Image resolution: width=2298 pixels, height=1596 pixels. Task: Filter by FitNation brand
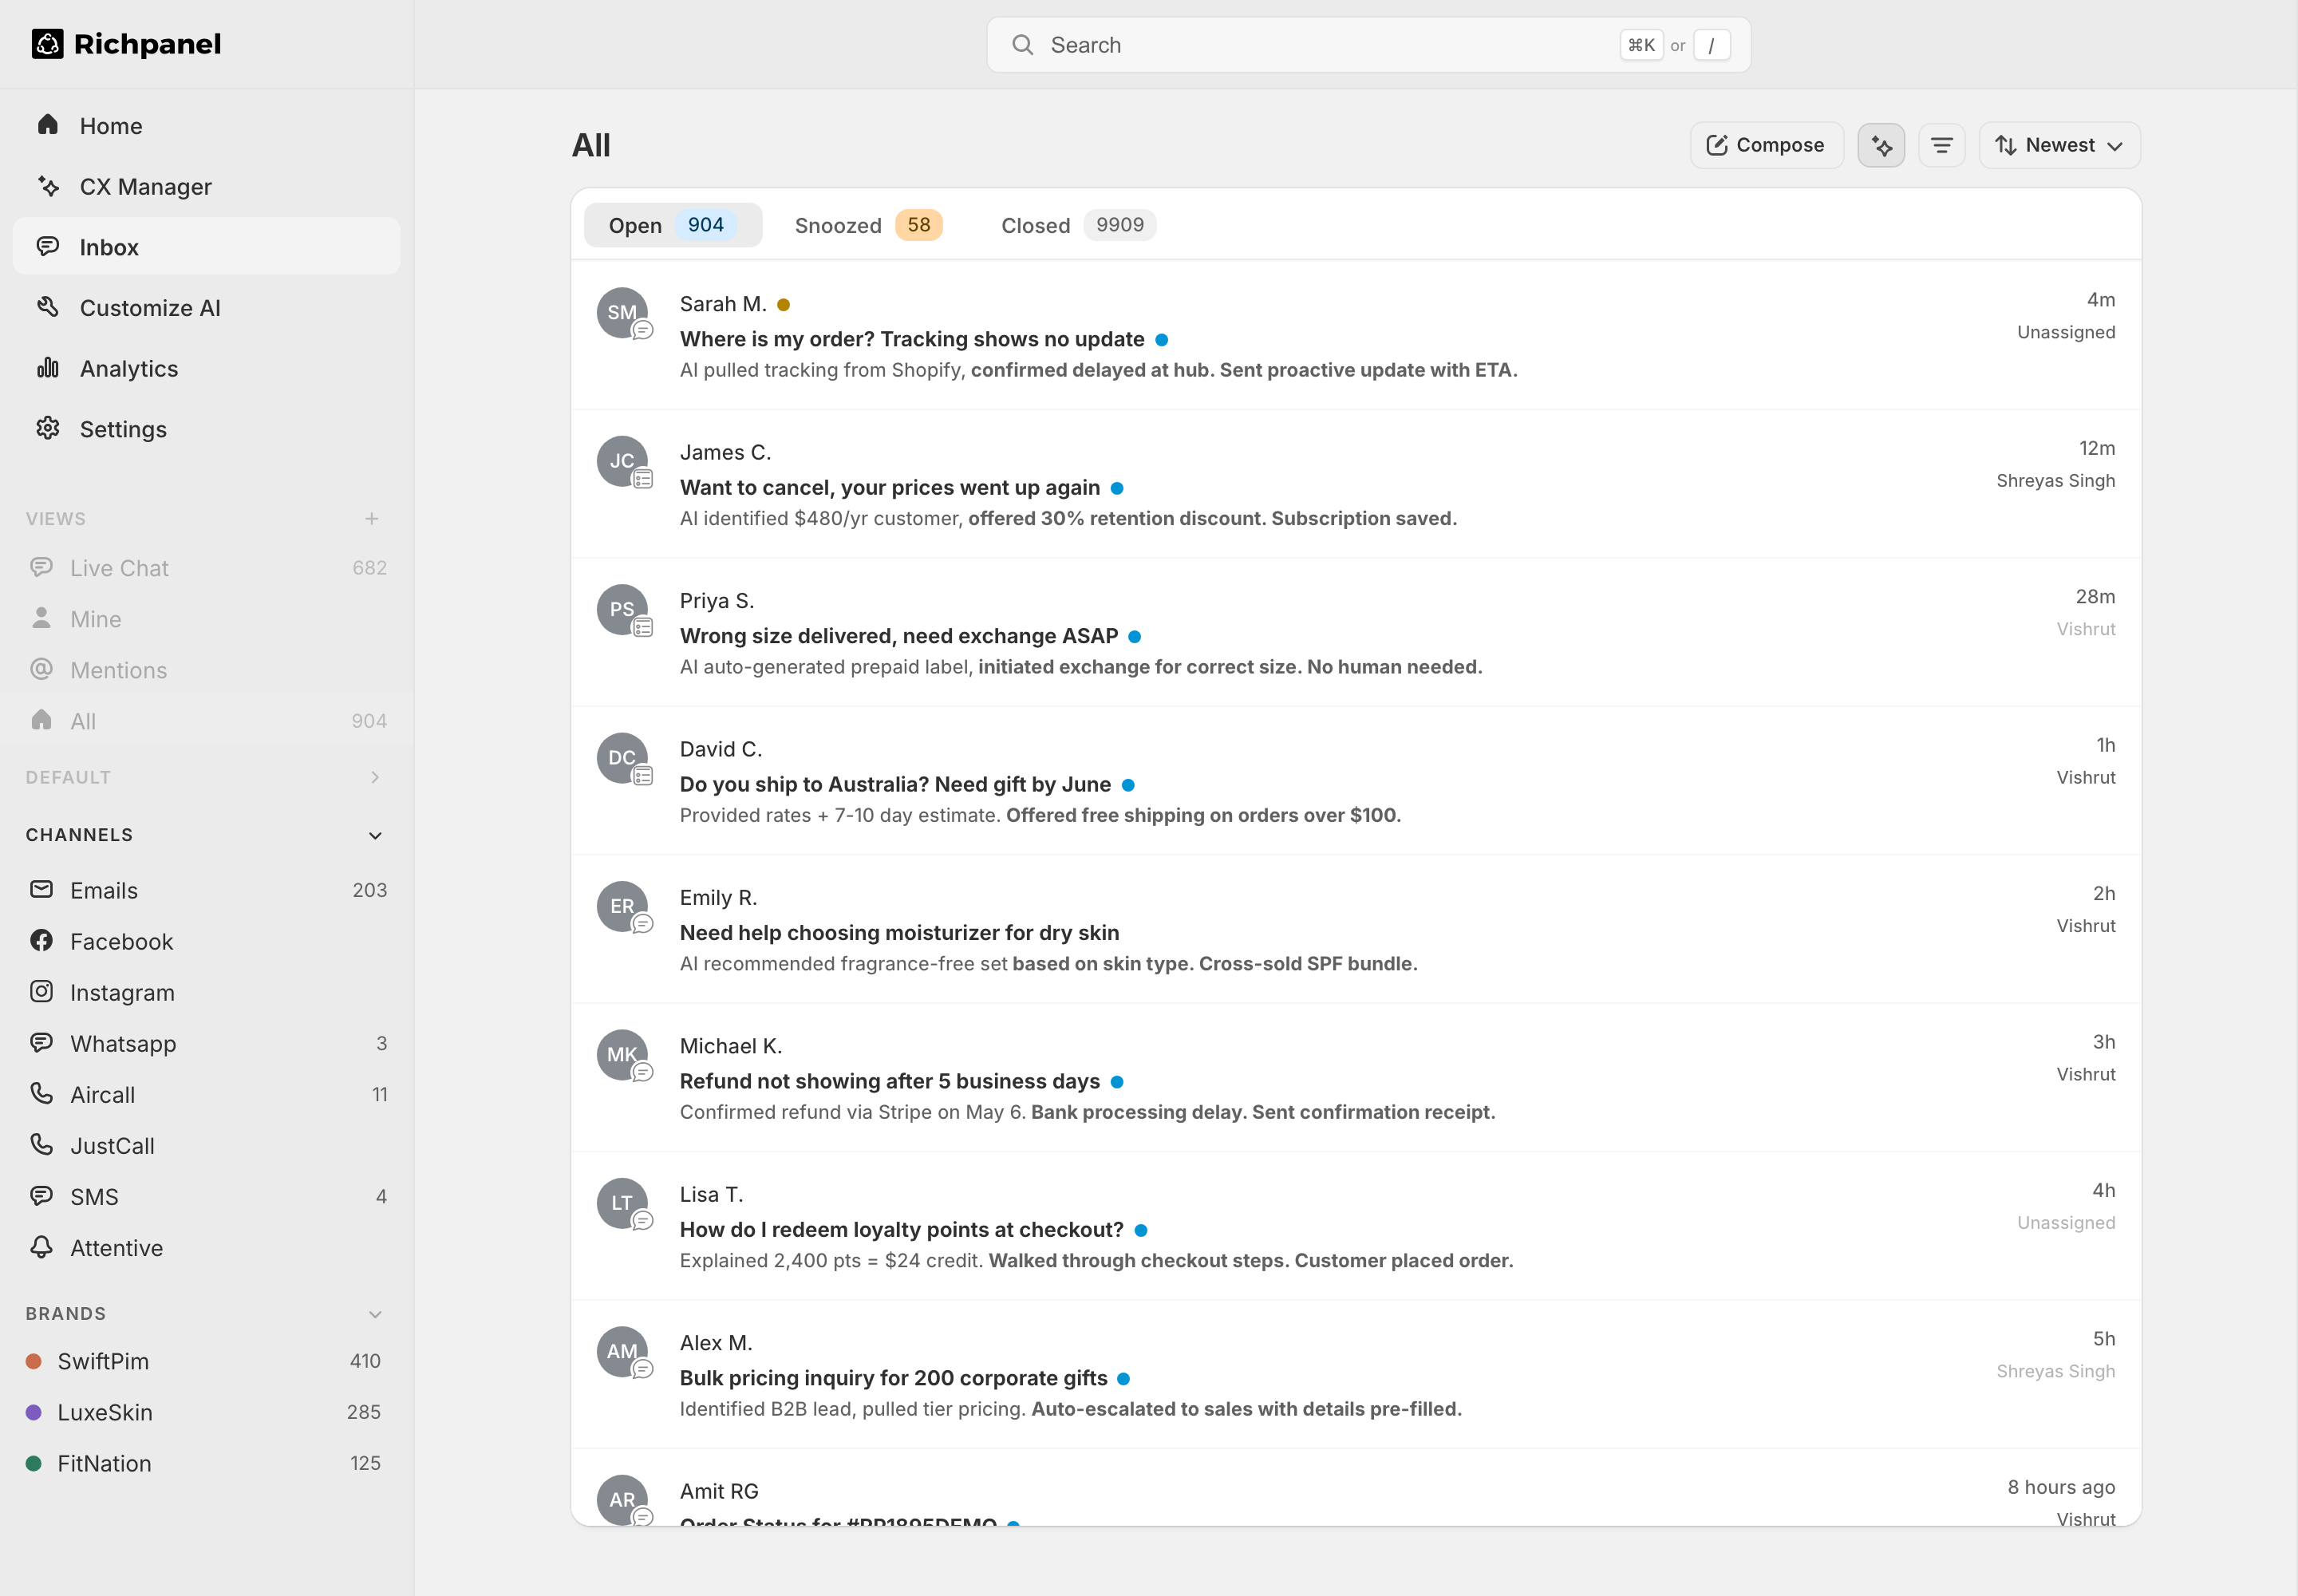206,1463
